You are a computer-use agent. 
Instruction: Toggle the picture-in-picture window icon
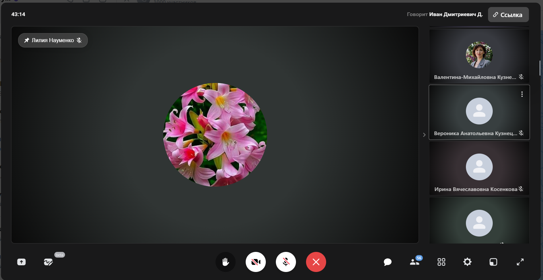coord(493,262)
